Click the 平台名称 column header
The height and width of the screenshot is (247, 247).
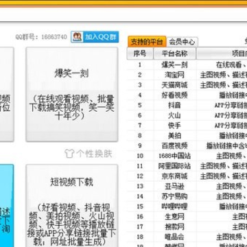[x=174, y=54]
